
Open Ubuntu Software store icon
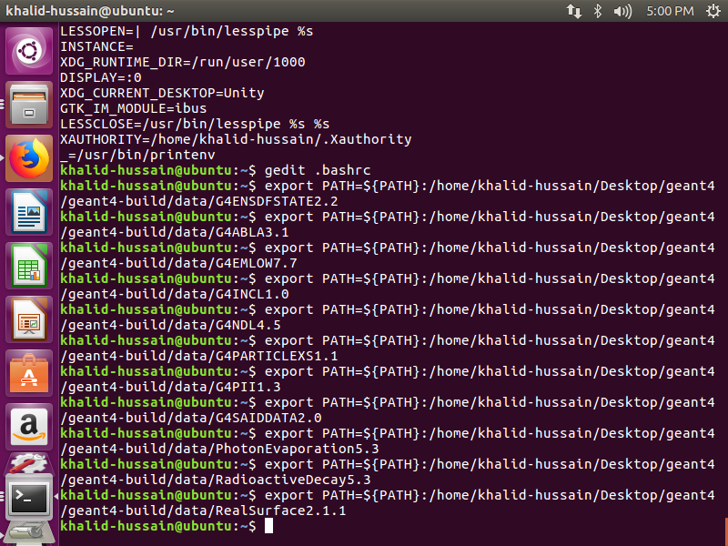(29, 373)
